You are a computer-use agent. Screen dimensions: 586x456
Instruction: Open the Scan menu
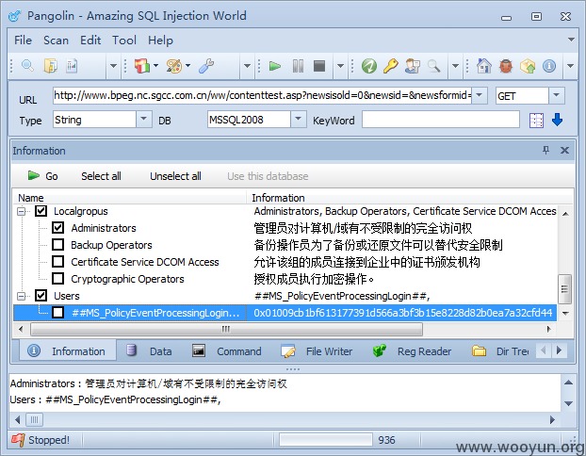[56, 40]
